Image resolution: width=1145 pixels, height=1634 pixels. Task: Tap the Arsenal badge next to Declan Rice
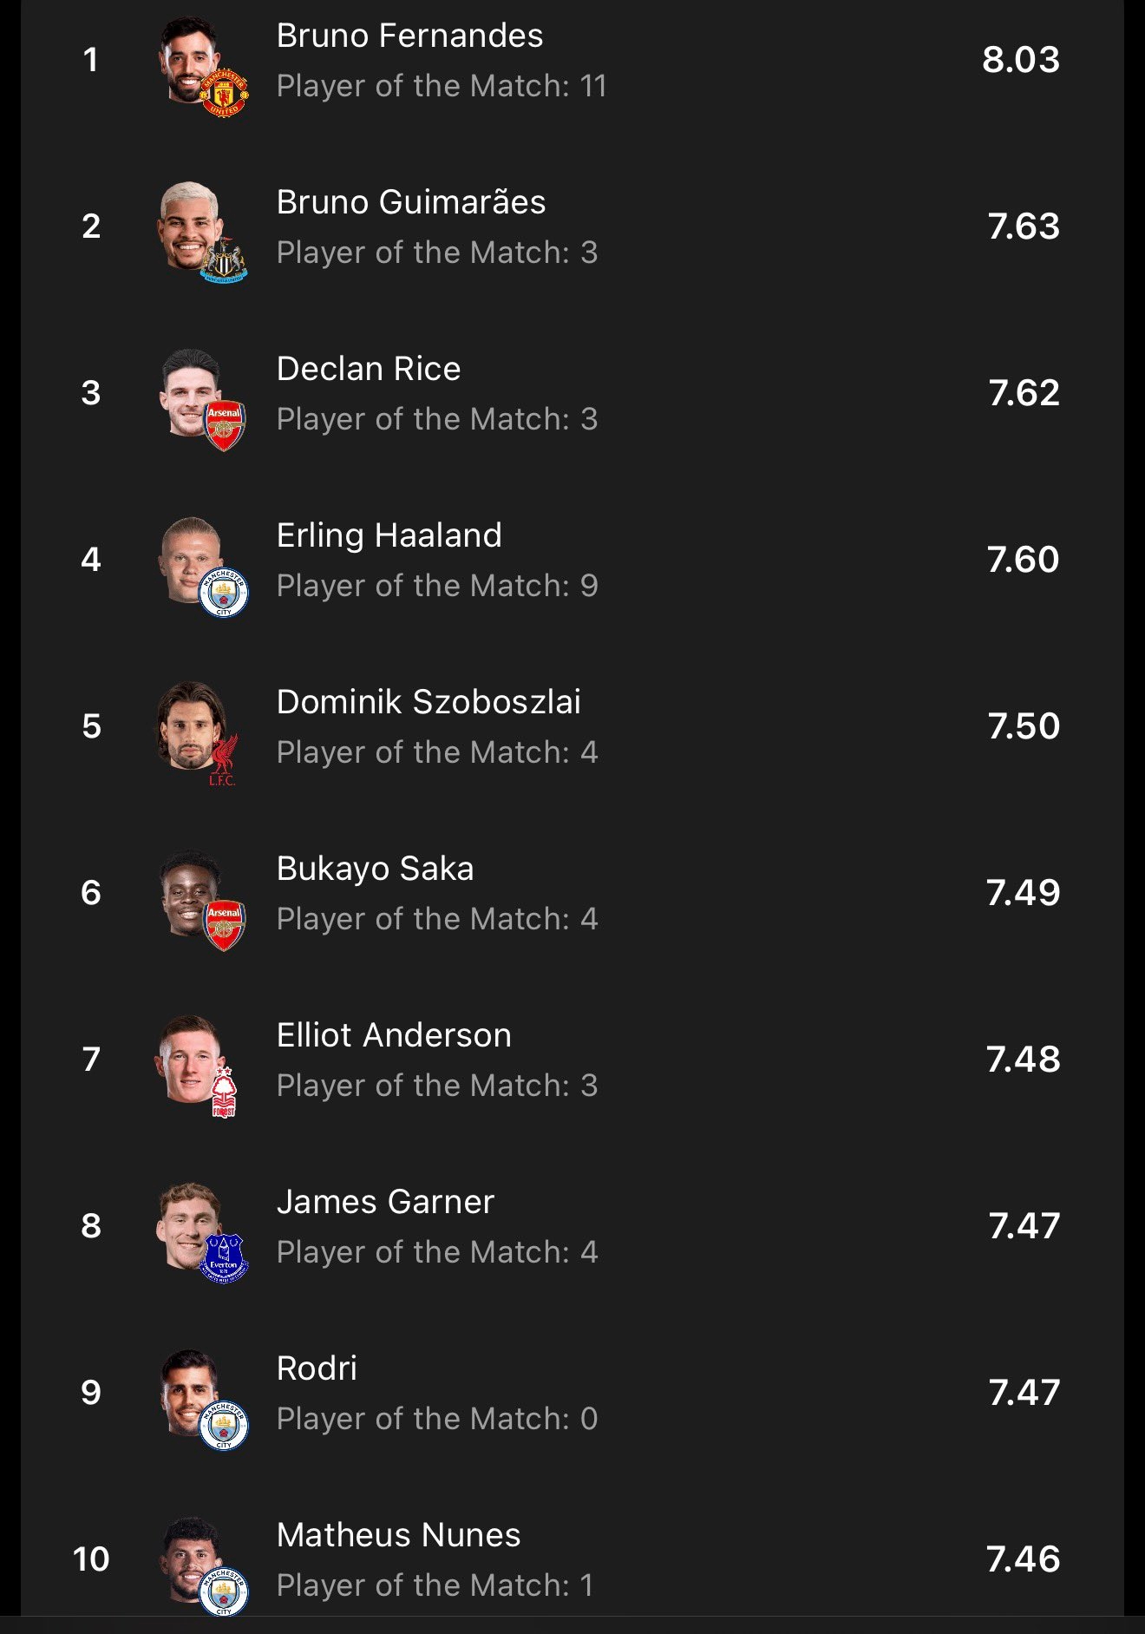(x=225, y=425)
